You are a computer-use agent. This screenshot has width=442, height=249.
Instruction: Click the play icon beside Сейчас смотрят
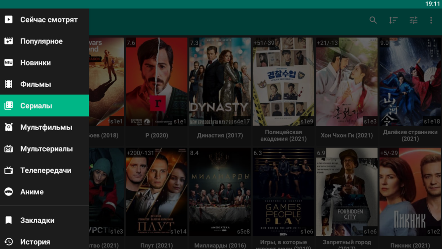point(8,20)
